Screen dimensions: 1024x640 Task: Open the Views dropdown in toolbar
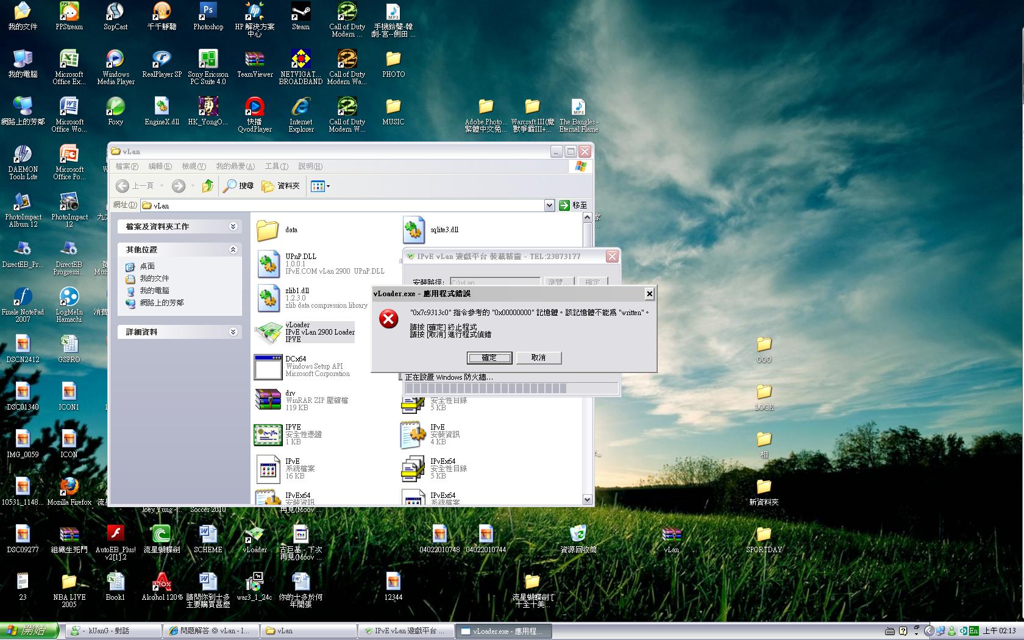321,186
